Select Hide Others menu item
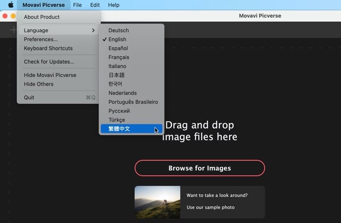The width and height of the screenshot is (341, 223). [59, 84]
